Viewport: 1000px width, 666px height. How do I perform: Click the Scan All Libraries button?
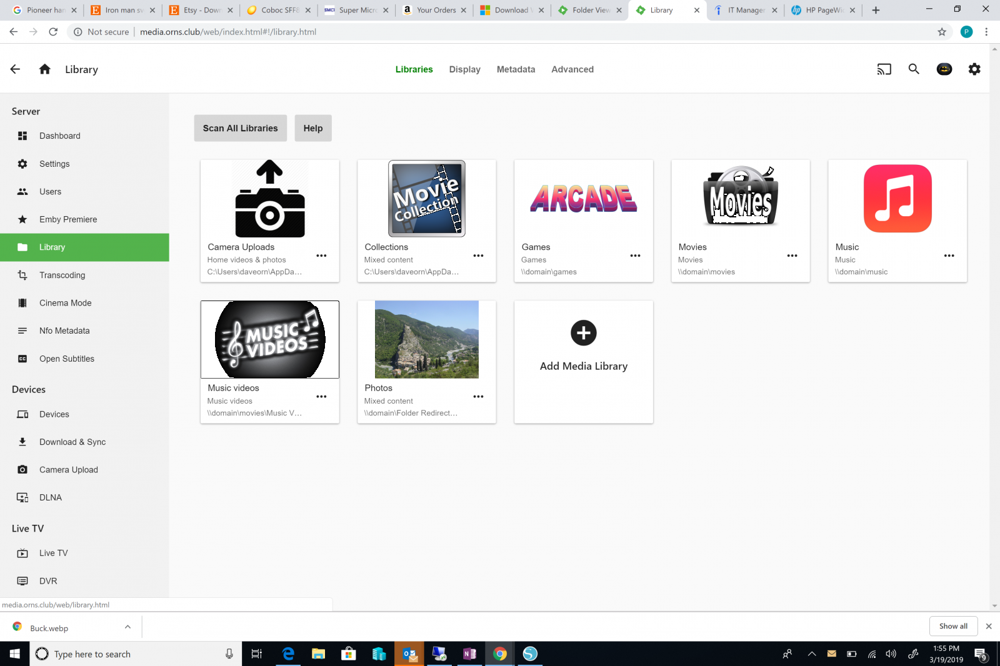click(x=240, y=128)
